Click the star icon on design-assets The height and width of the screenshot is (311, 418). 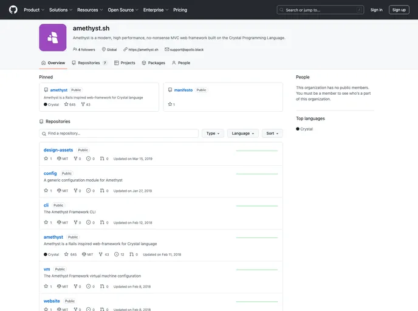point(46,159)
